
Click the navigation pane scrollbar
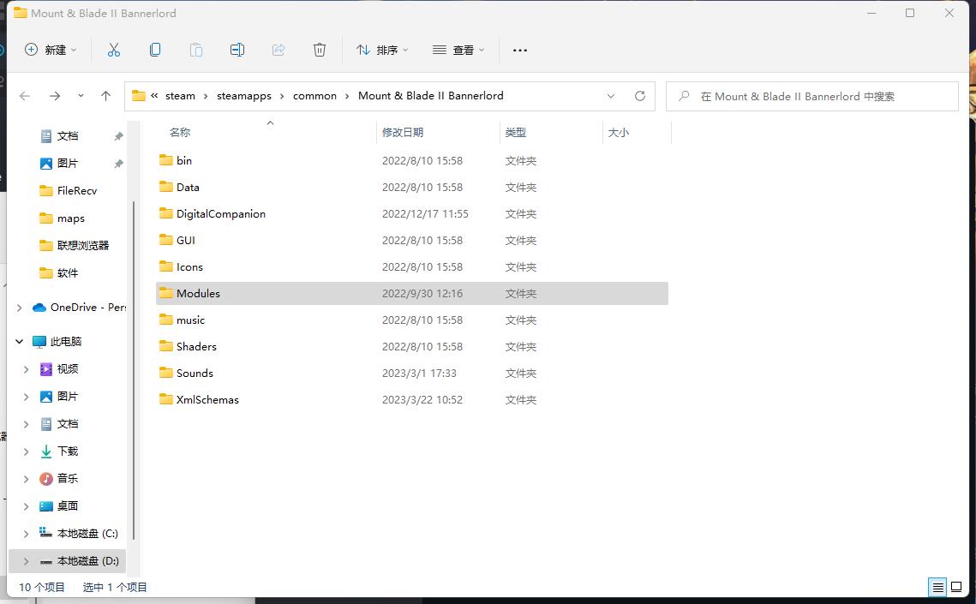click(133, 370)
